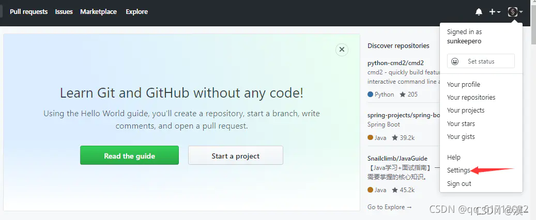536x220 pixels.
Task: Click the star count 205
Action: (x=408, y=95)
